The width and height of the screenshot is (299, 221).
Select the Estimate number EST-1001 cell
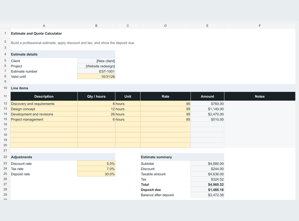coord(96,71)
